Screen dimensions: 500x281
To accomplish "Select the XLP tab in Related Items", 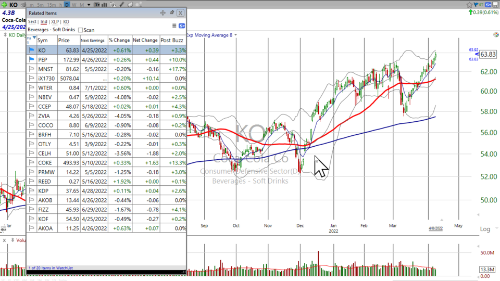I will [x=55, y=22].
